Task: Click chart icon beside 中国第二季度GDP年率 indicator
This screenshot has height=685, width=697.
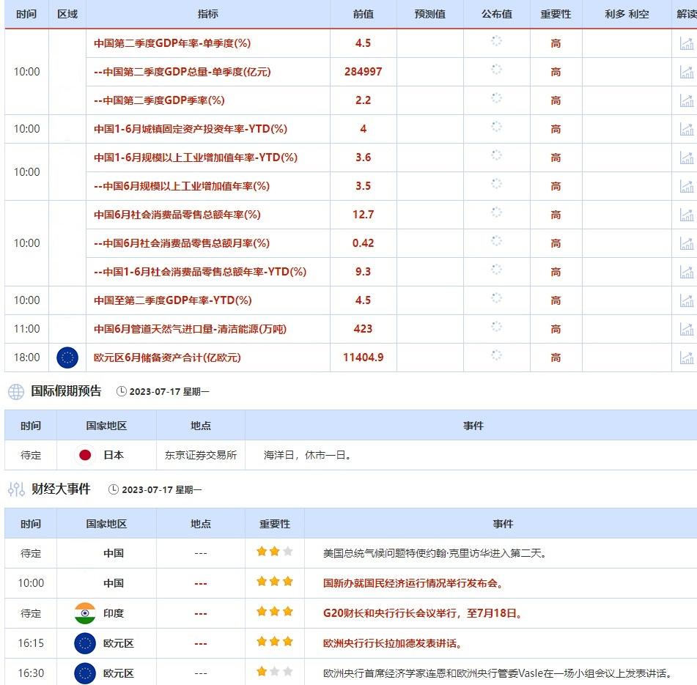Action: (x=687, y=43)
